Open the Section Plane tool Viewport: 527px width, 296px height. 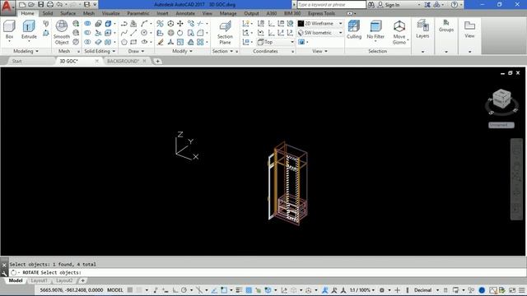225,32
